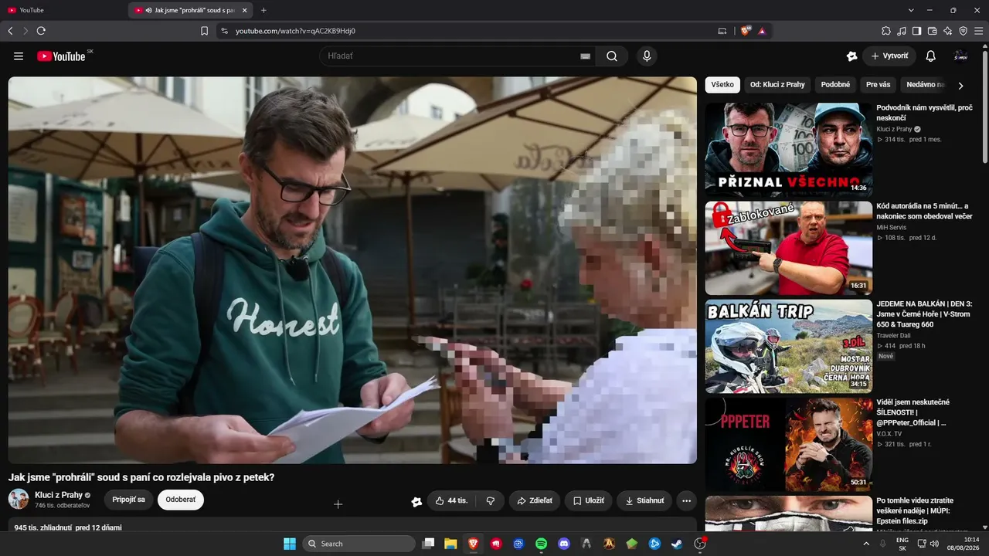989x556 pixels.
Task: Open a new browser tab
Action: pyautogui.click(x=263, y=10)
